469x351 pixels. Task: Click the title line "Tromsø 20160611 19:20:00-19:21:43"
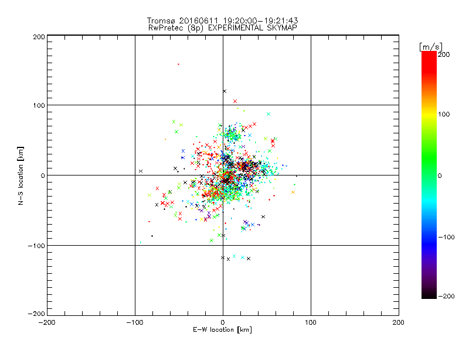click(x=222, y=20)
